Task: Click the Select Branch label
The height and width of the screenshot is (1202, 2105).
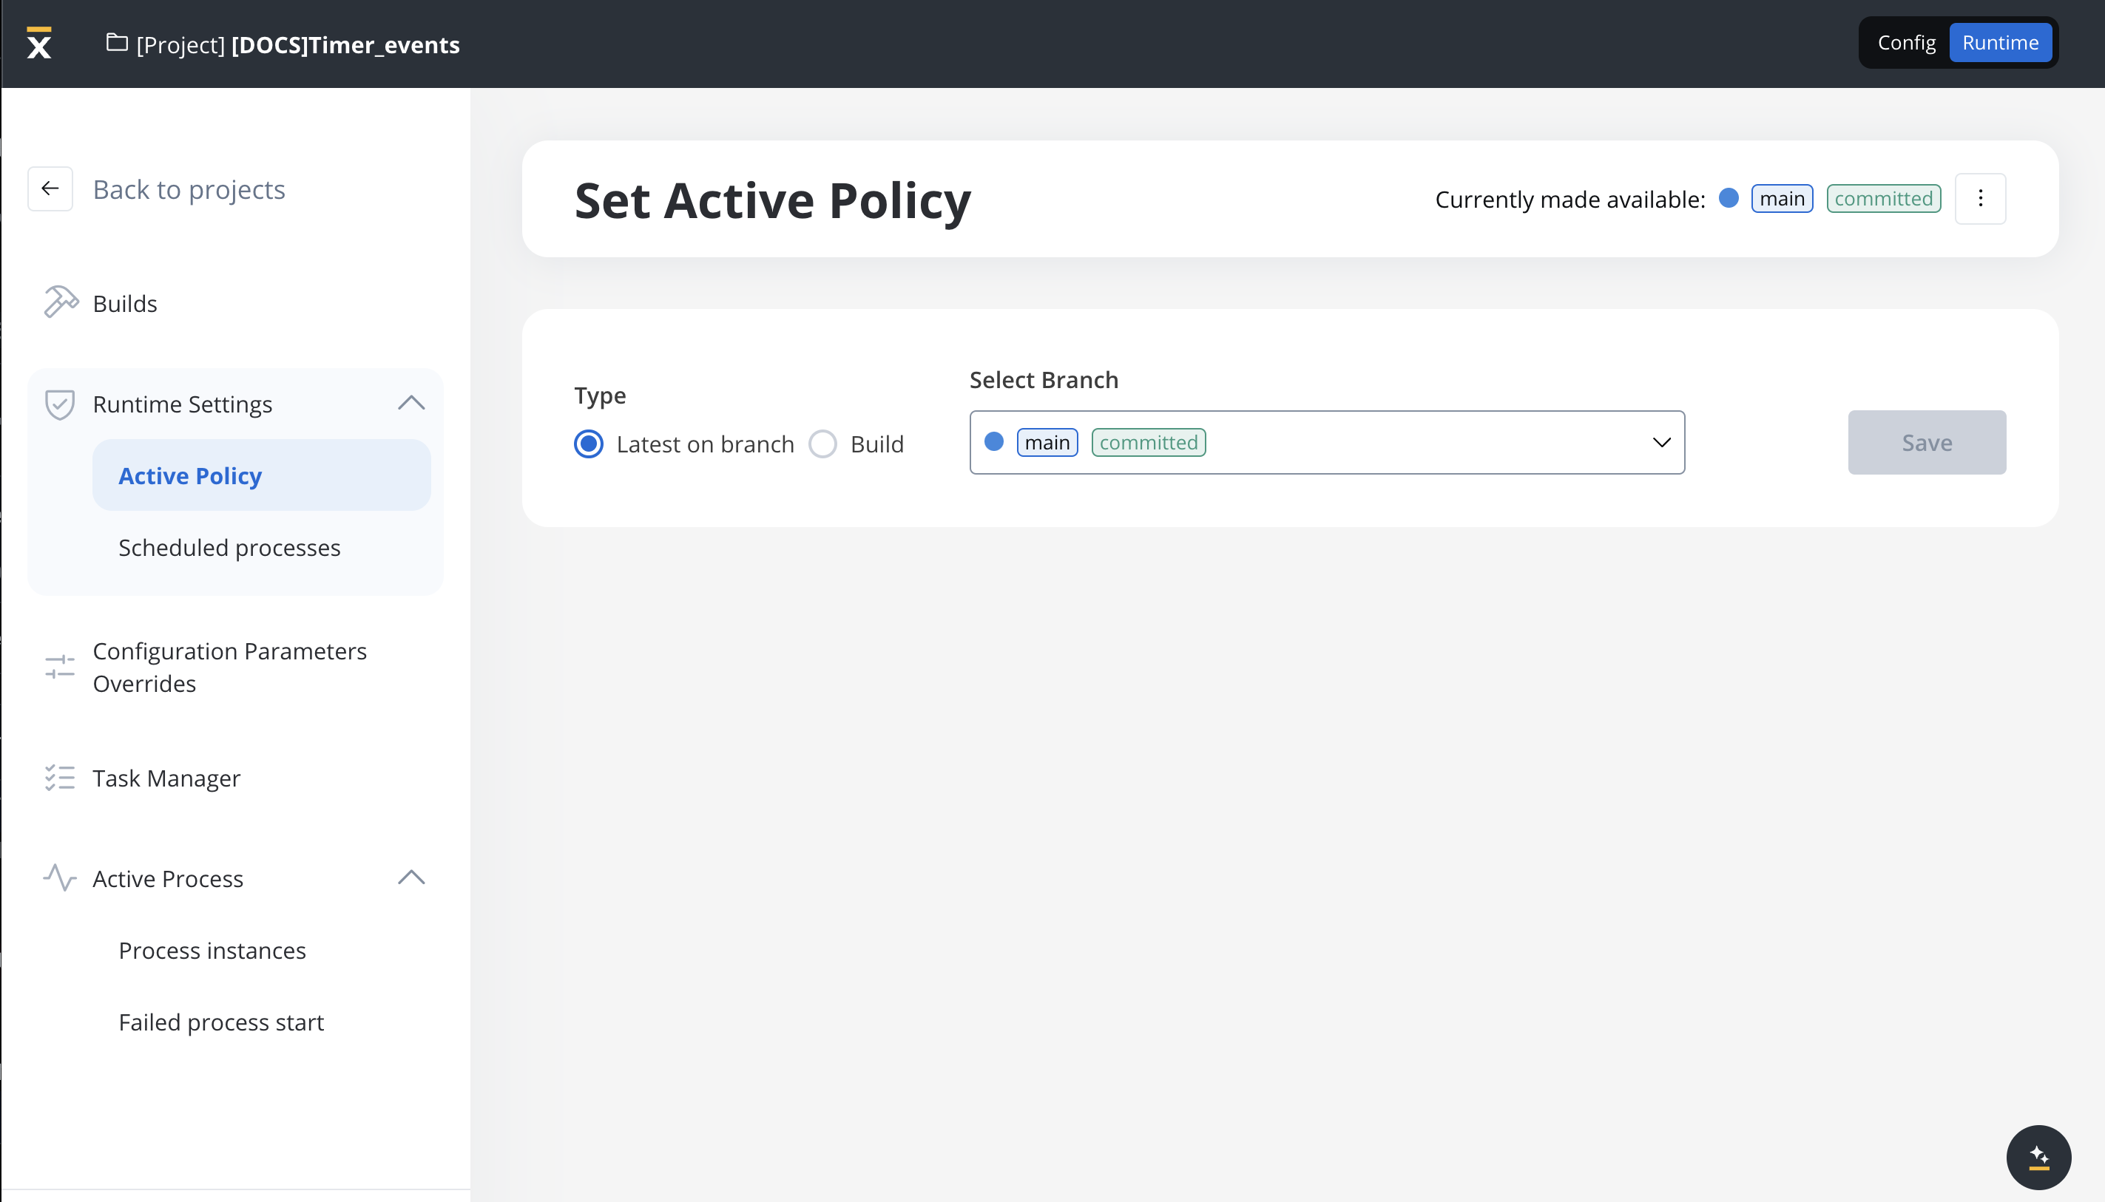Action: 1044,380
